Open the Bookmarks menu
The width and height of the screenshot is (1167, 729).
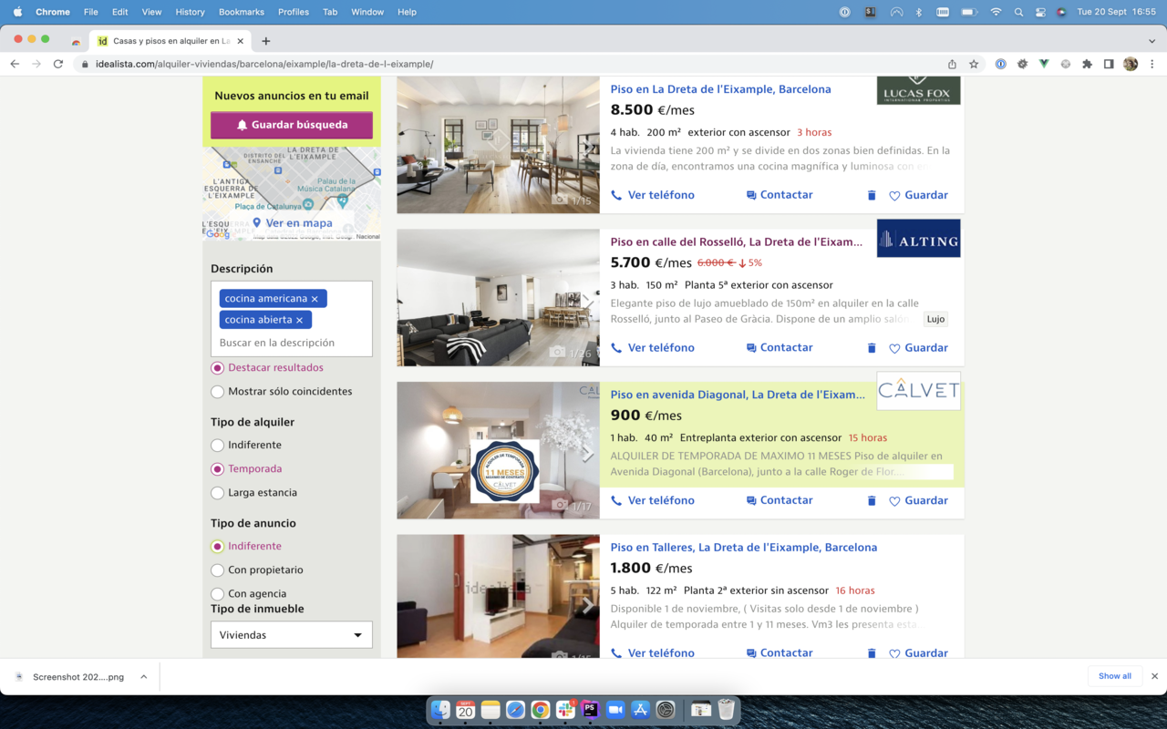click(242, 12)
